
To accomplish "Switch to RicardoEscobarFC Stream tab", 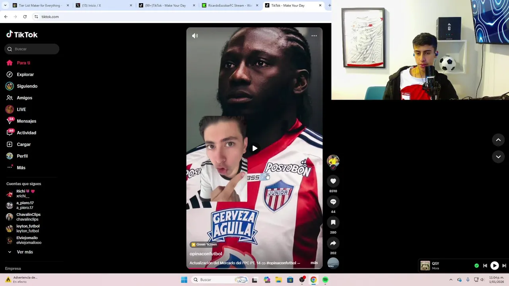I will 230,6.
